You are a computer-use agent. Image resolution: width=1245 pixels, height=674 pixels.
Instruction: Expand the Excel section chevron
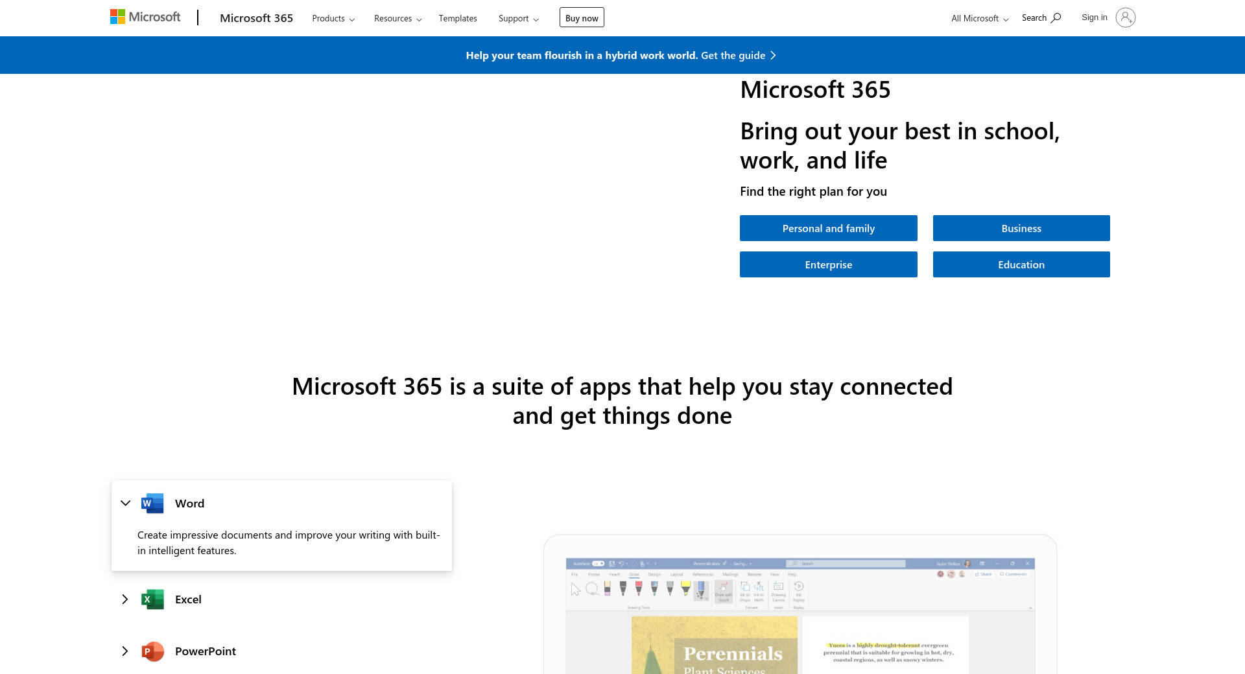pyautogui.click(x=125, y=599)
